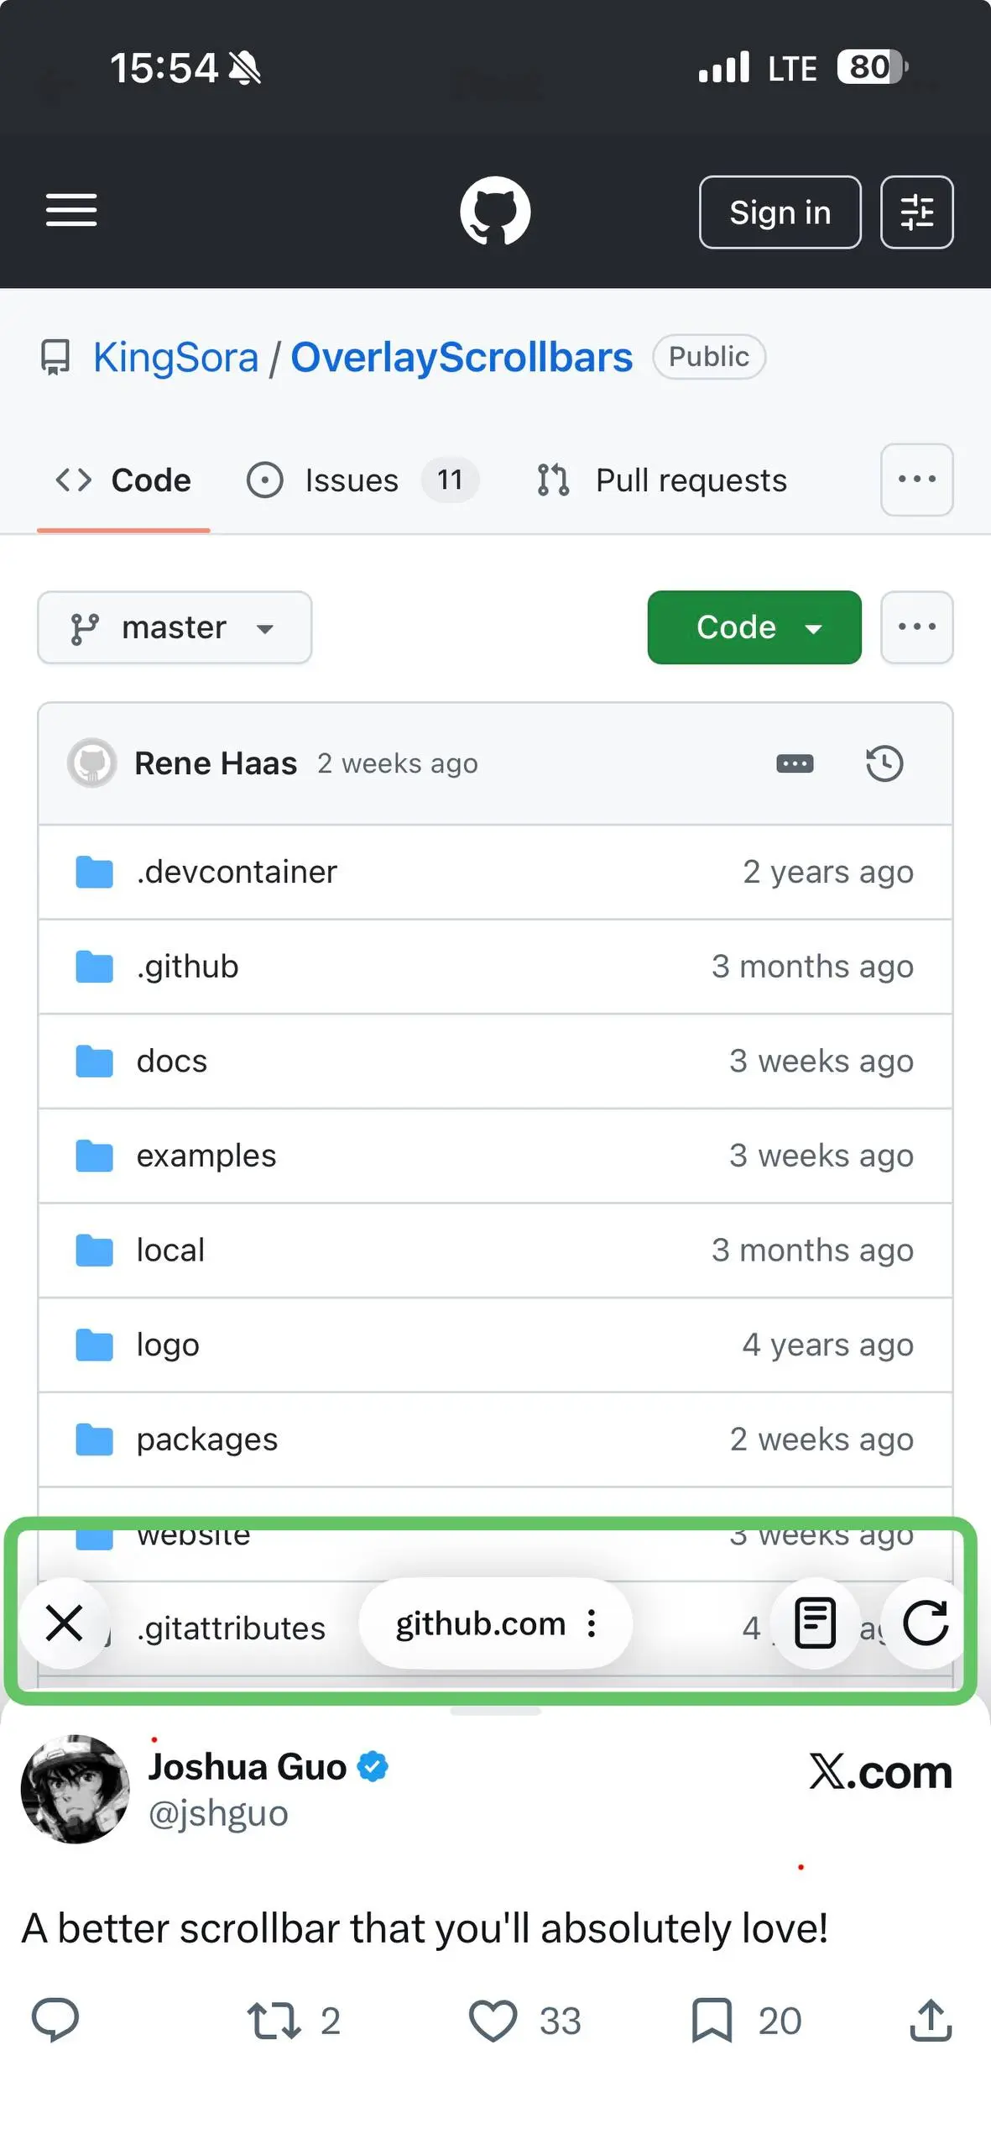Viewport: 991px width, 2150px height.
Task: Tap the Sign in button
Action: (x=780, y=212)
